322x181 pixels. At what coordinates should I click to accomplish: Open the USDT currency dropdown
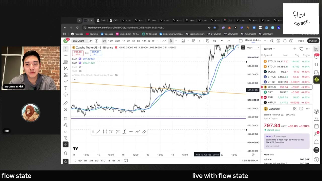[253, 48]
